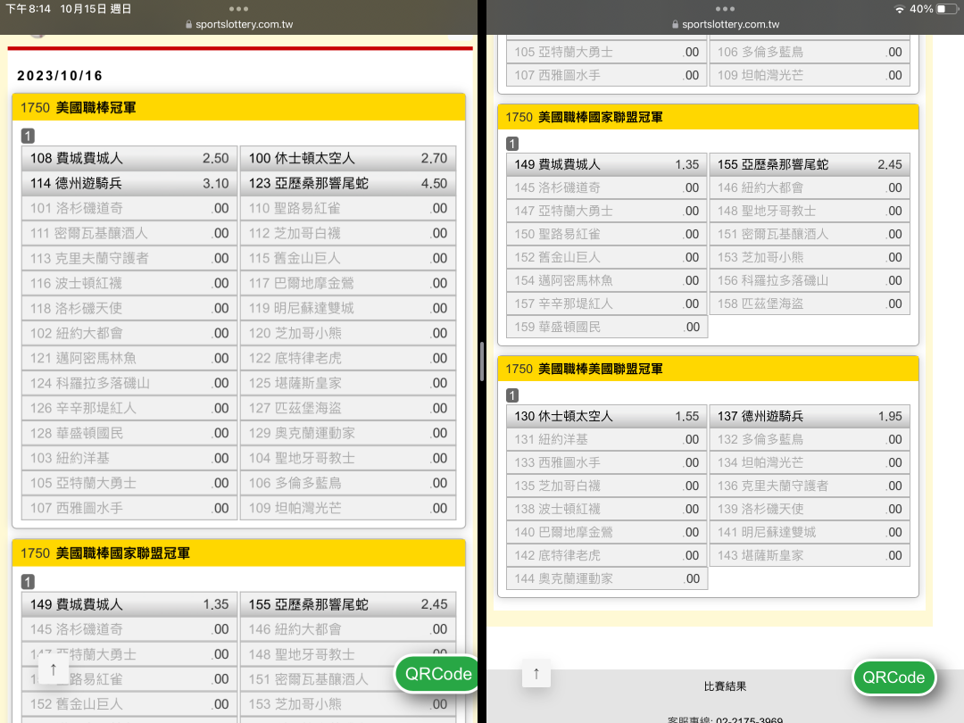Tap the 1 badge under 美國職棒冠軍

pyautogui.click(x=28, y=136)
